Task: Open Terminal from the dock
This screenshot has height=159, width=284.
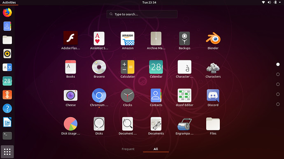Action: coord(7,136)
